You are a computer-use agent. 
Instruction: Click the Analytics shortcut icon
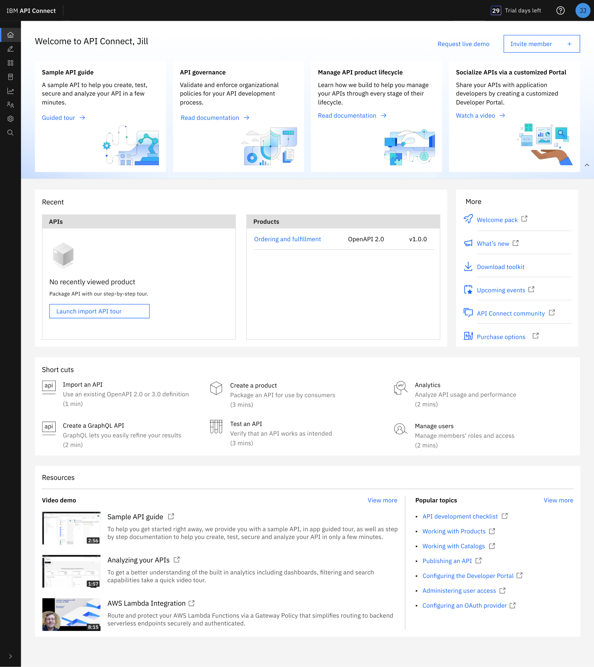[x=400, y=388]
